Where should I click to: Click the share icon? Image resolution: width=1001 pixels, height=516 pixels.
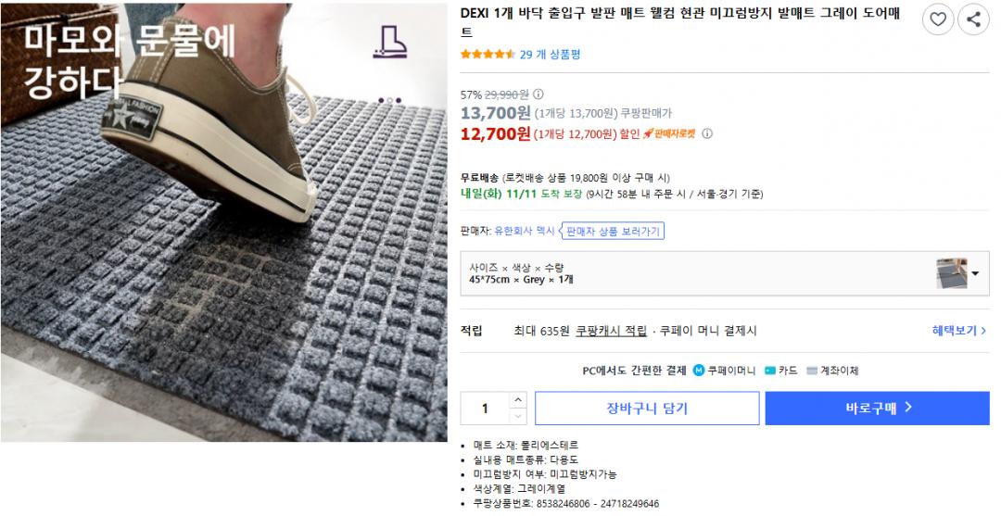[973, 19]
